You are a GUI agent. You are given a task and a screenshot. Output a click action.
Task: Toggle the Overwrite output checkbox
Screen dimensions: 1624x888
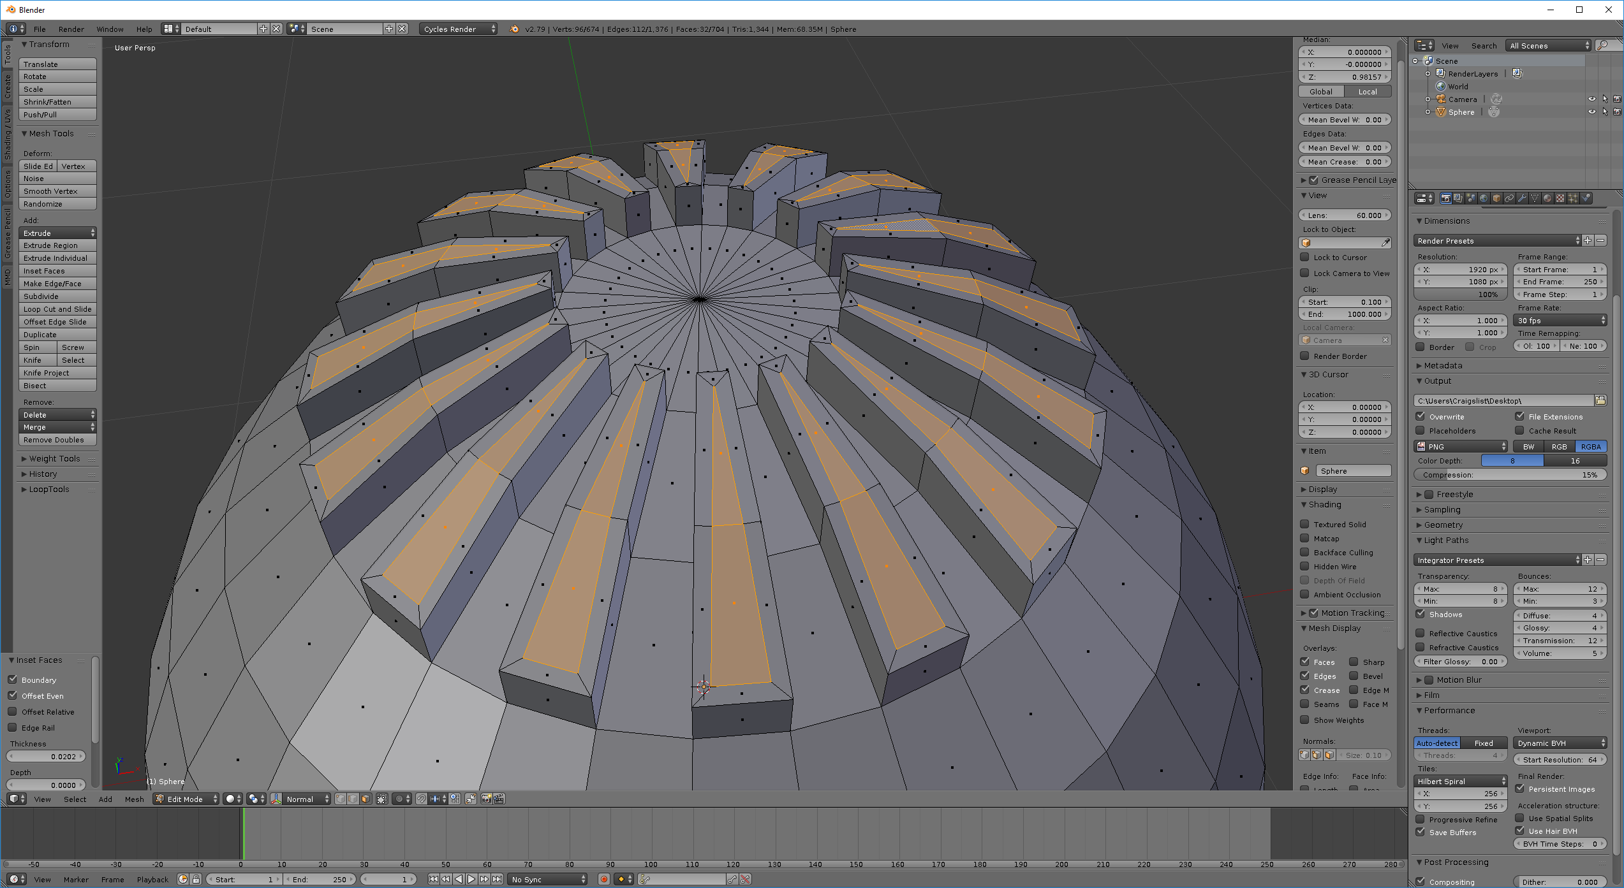point(1421,416)
